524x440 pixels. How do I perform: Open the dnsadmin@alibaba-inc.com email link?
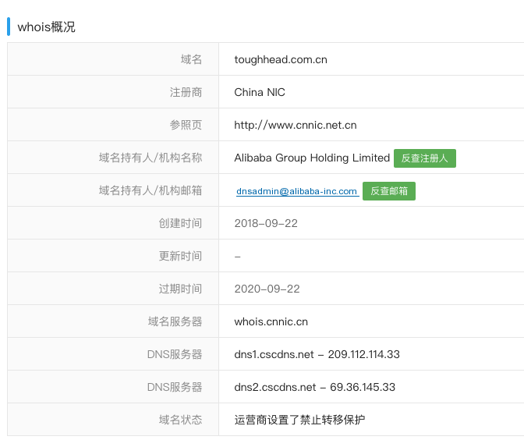pyautogui.click(x=297, y=191)
